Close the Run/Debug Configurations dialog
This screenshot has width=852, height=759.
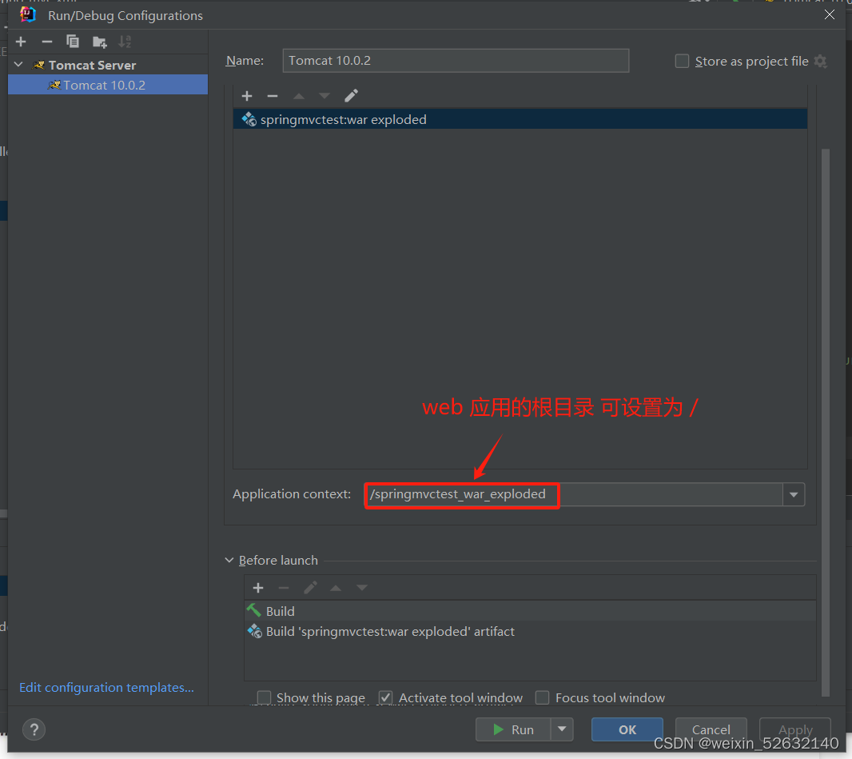pyautogui.click(x=829, y=14)
